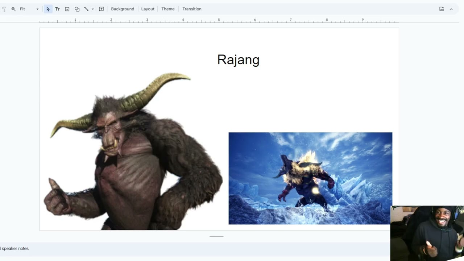Open the Shape tool
The width and height of the screenshot is (464, 261).
(x=77, y=9)
